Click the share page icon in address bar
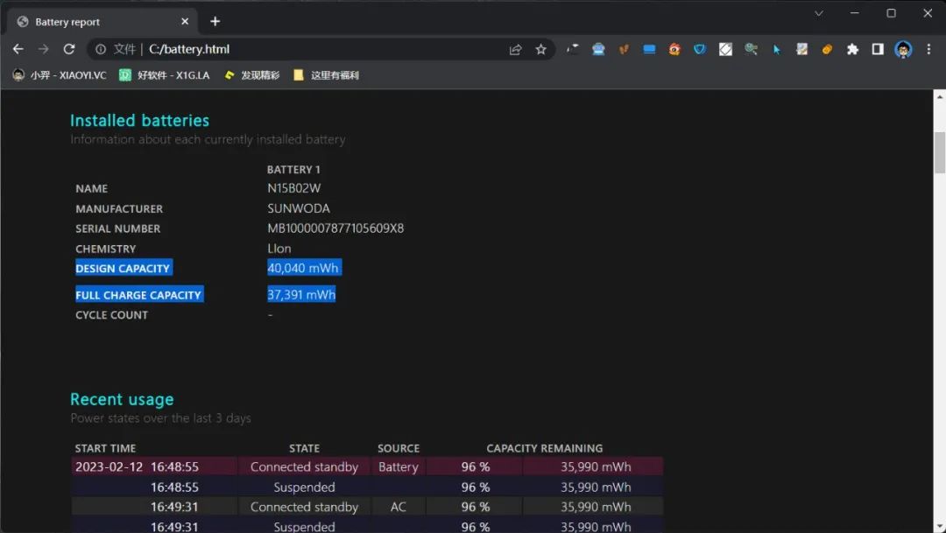Screen dimensions: 946x533 click(516, 50)
